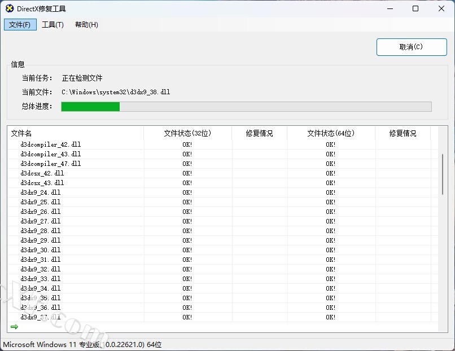Screen dimensions: 455x351
Task: Select the d3dcompiler_43.dll row
Action: coord(222,154)
